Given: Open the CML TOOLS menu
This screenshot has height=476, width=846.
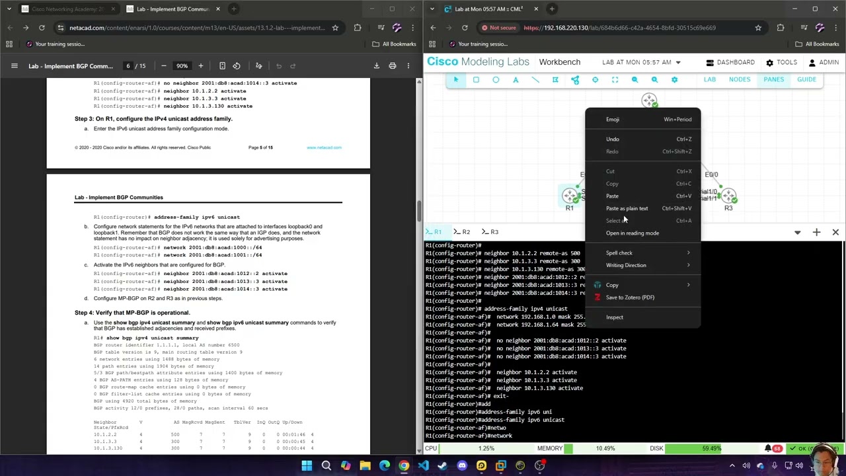Looking at the screenshot, I should (x=781, y=62).
